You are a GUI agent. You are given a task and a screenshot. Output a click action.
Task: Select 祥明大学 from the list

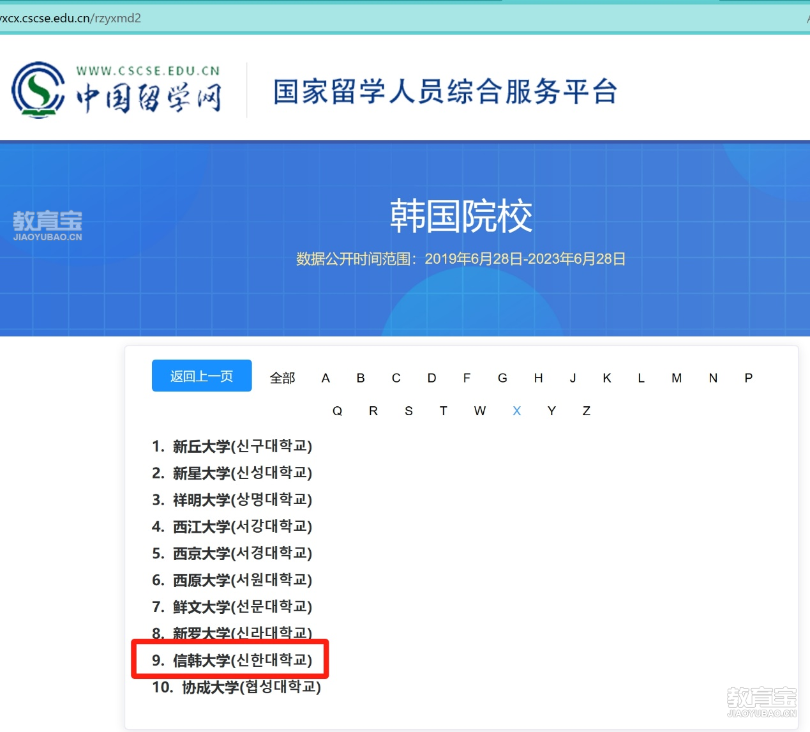pos(232,499)
